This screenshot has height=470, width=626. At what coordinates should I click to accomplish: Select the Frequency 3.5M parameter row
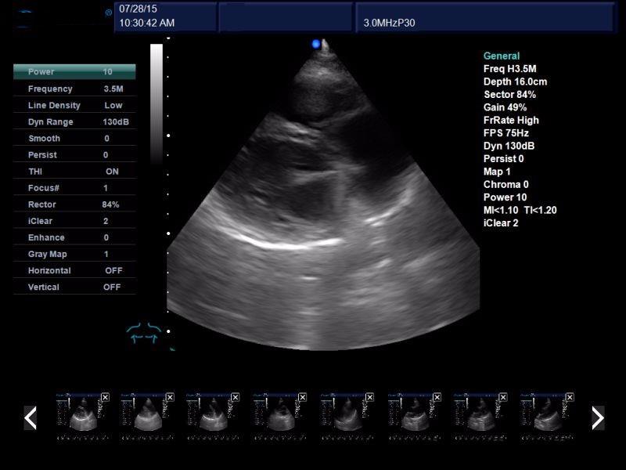tap(74, 89)
